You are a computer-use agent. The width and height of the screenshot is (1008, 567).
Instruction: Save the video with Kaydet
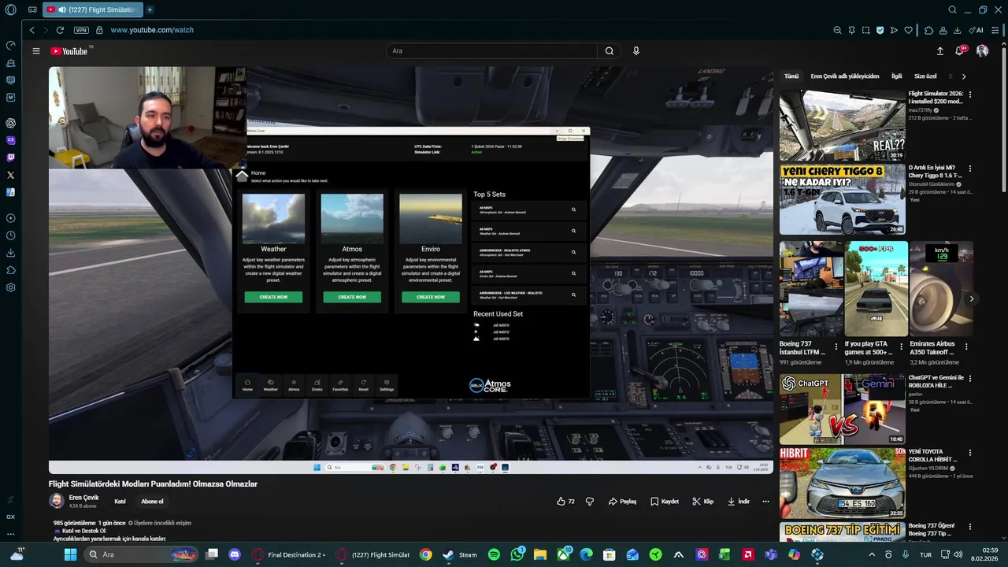click(664, 502)
